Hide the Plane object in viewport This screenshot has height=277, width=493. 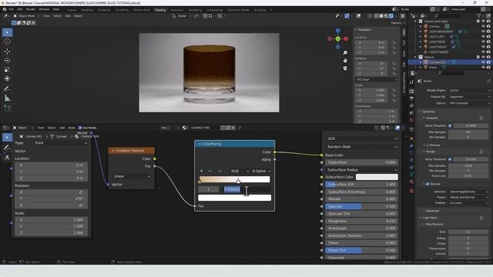pyautogui.click(x=483, y=67)
